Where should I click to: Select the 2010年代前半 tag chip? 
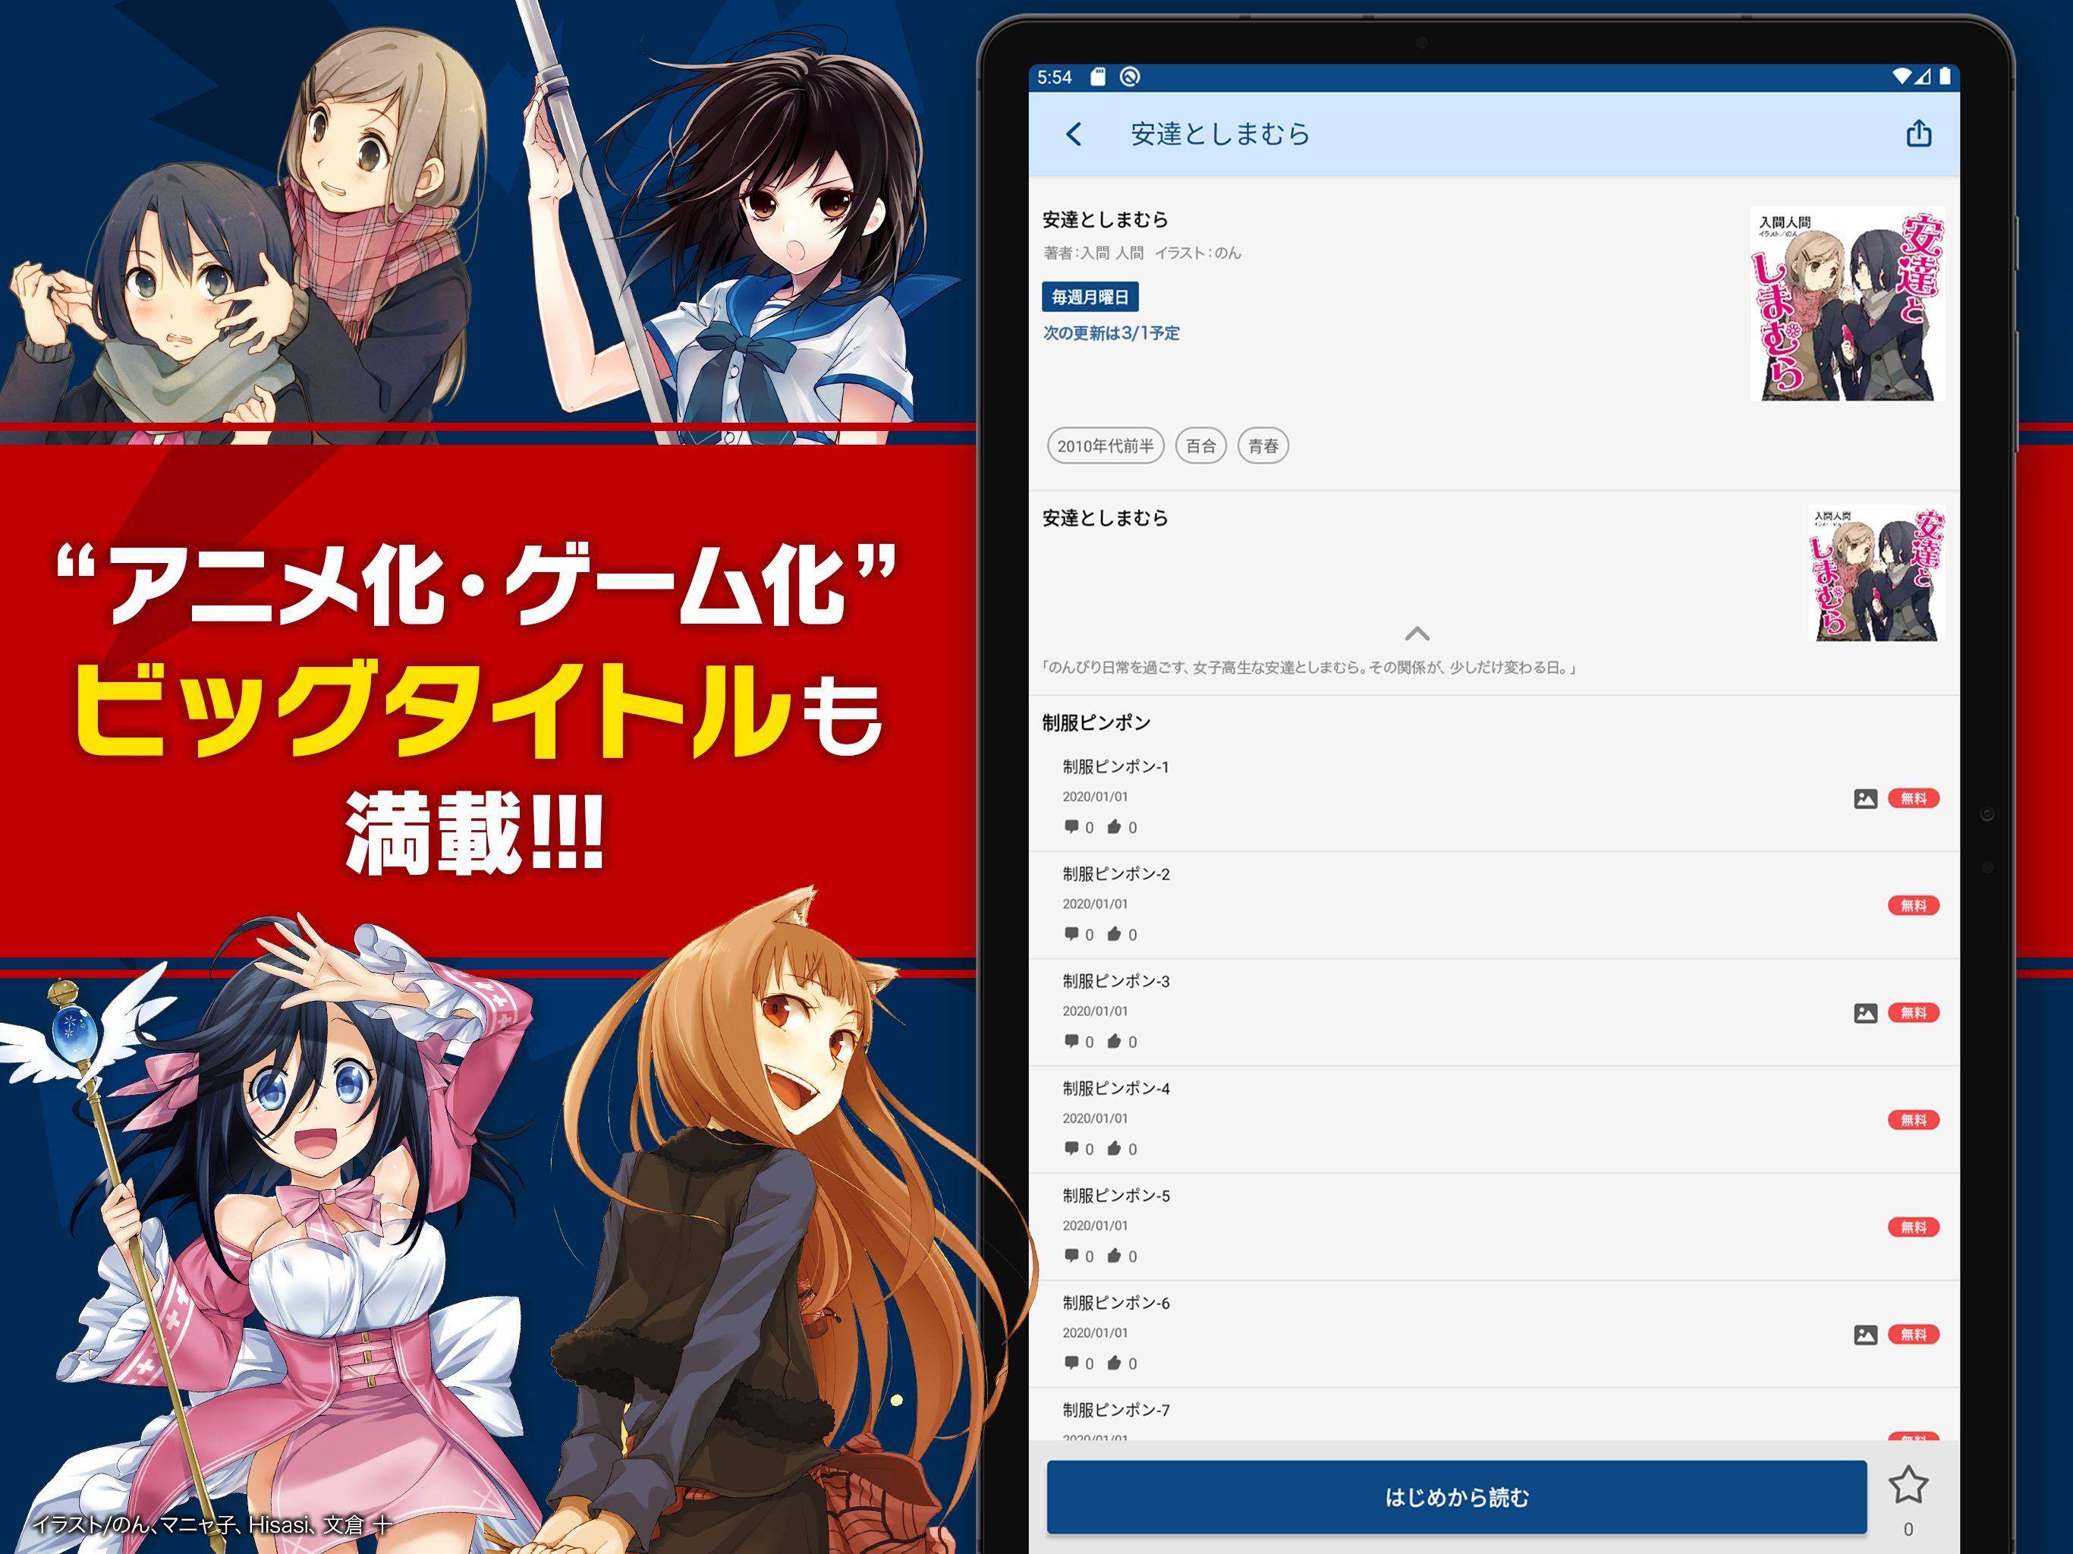click(x=1106, y=446)
